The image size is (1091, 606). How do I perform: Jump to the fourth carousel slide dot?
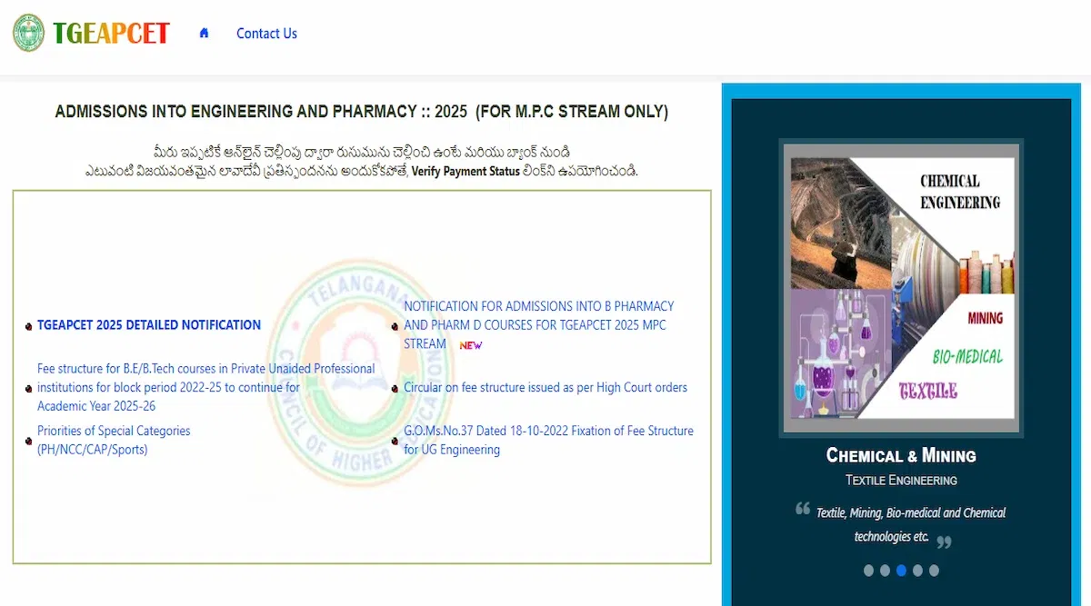[917, 571]
